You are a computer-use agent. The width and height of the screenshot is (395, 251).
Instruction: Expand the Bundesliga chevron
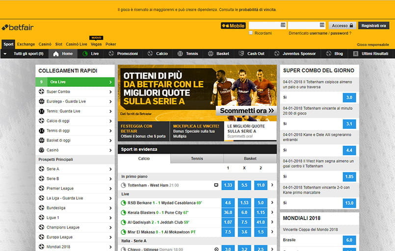click(x=110, y=208)
